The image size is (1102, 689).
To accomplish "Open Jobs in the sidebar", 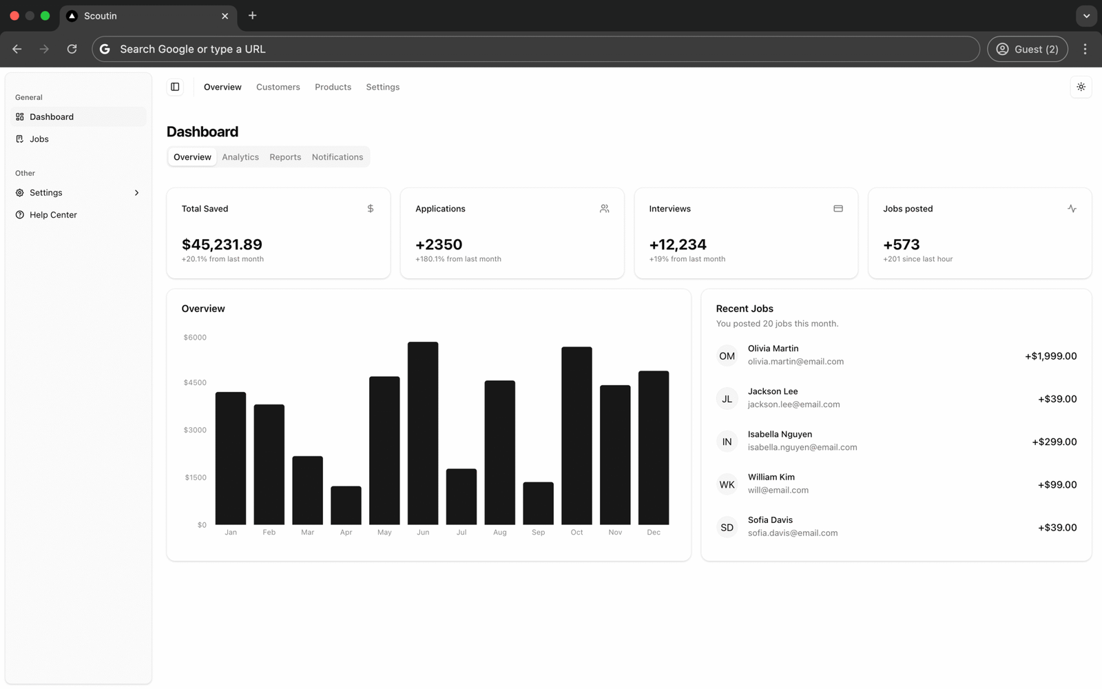I will click(79, 139).
